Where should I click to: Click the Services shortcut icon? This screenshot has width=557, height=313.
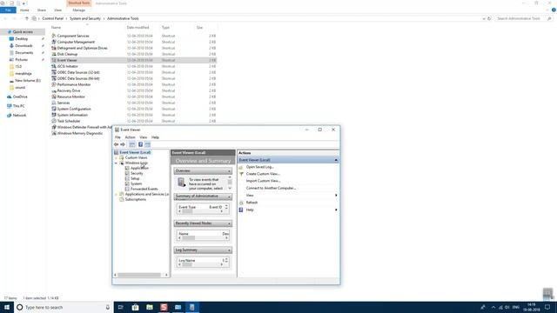[54, 103]
